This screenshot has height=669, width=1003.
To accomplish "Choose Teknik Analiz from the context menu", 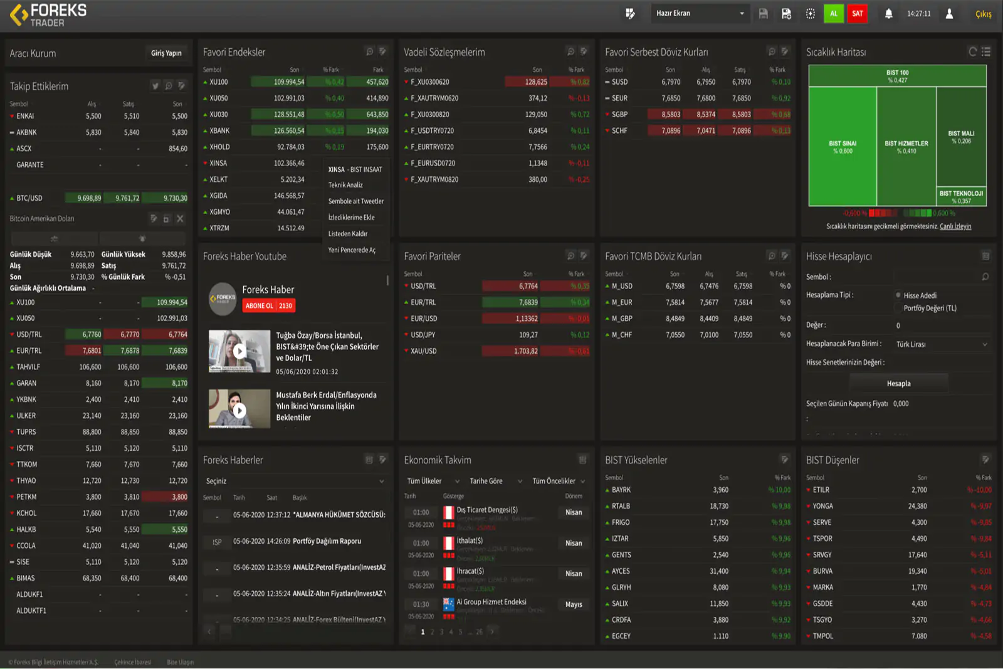I will pyautogui.click(x=345, y=185).
